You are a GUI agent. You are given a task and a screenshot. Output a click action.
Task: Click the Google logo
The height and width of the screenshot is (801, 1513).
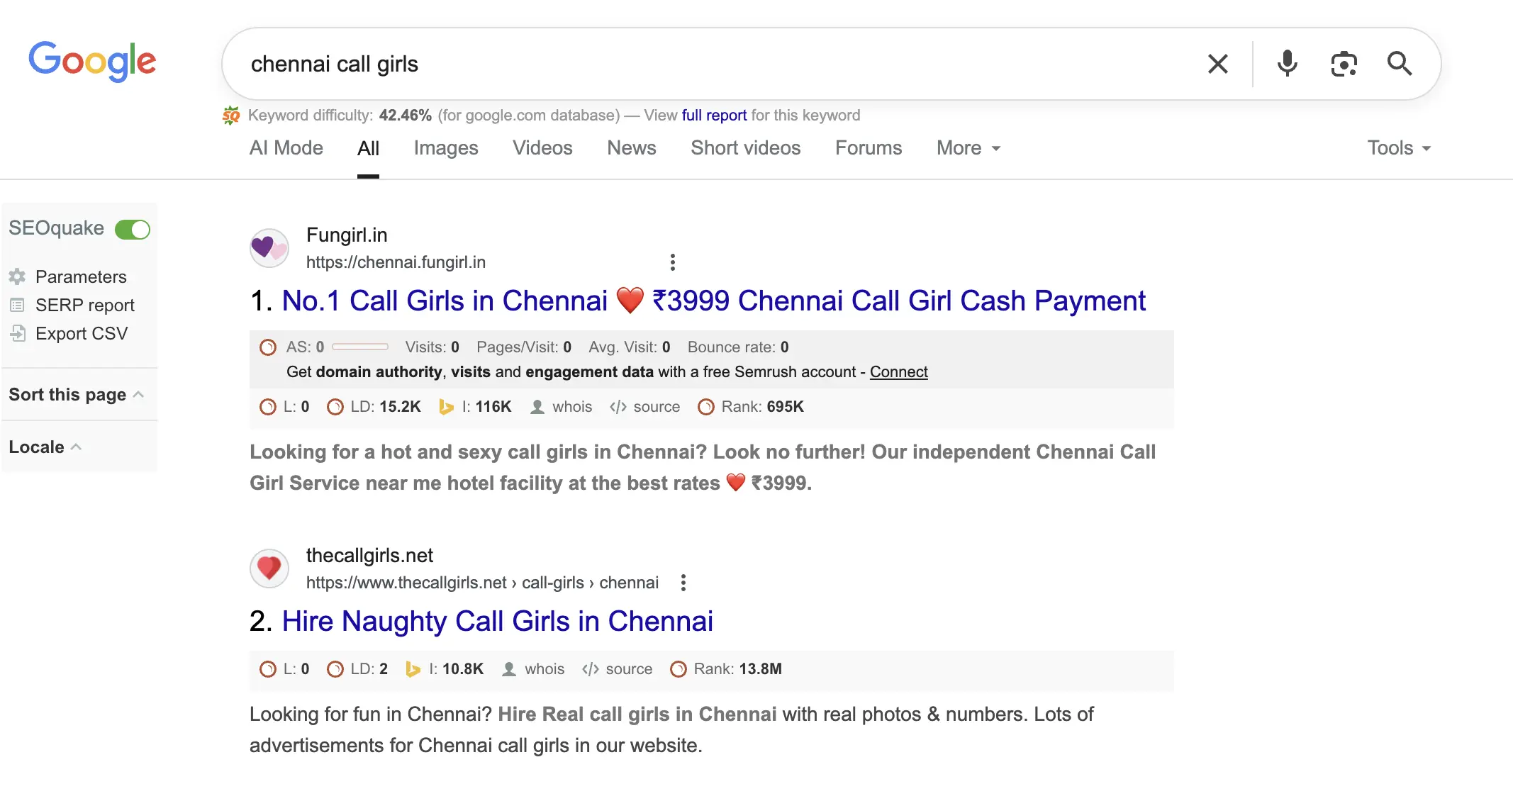(92, 62)
